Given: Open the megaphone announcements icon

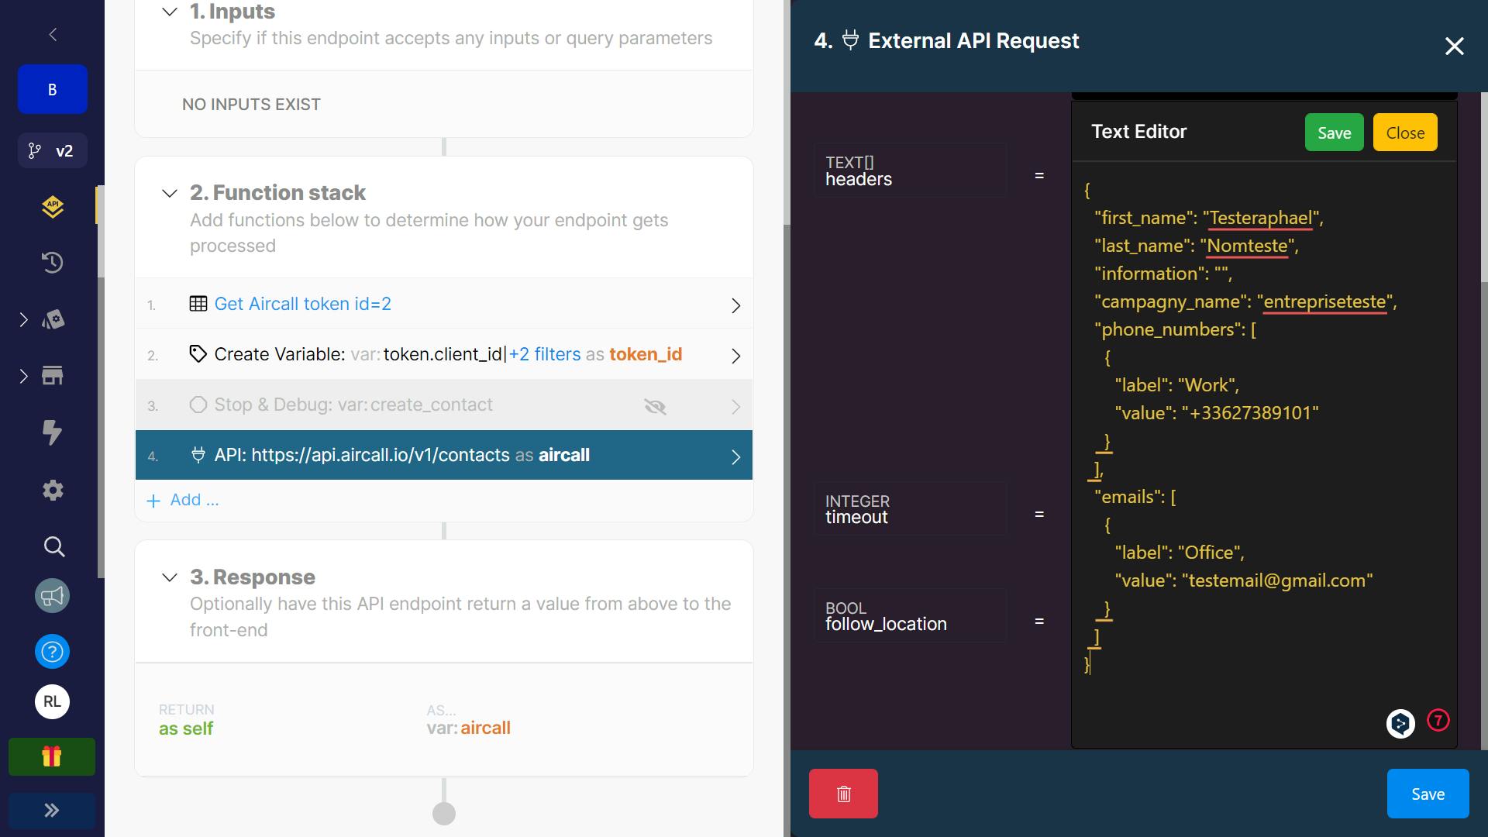Looking at the screenshot, I should pos(53,596).
